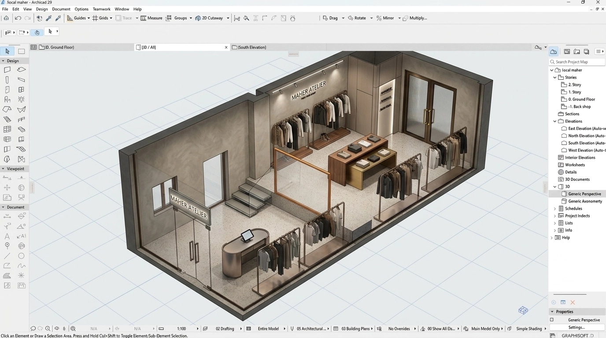Screen dimensions: 606x338
Task: Toggle the Grids display
Action: [100, 18]
